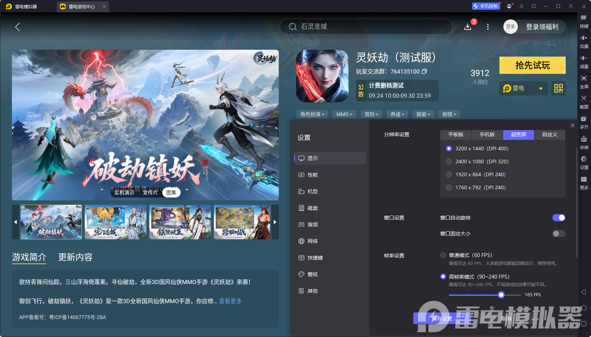Open the 更新内容 tab
Image resolution: width=591 pixels, height=337 pixels.
(x=75, y=257)
